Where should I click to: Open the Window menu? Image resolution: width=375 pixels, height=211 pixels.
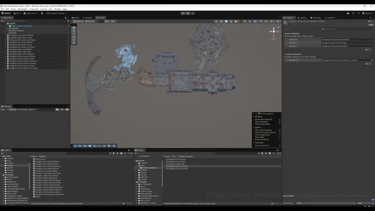coord(57,9)
